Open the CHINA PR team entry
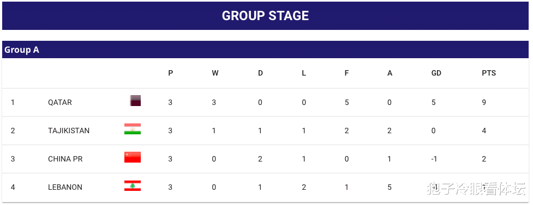Screen dimensions: 533x205 click(x=65, y=159)
